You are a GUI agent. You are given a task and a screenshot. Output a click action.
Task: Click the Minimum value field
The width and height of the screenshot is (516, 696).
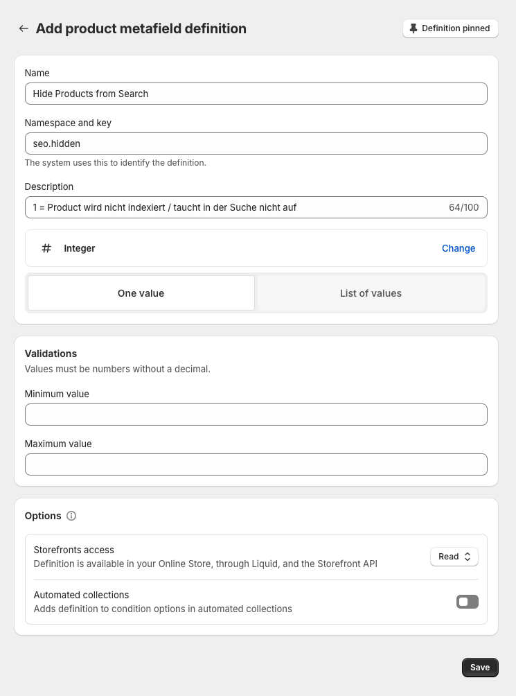(x=256, y=415)
